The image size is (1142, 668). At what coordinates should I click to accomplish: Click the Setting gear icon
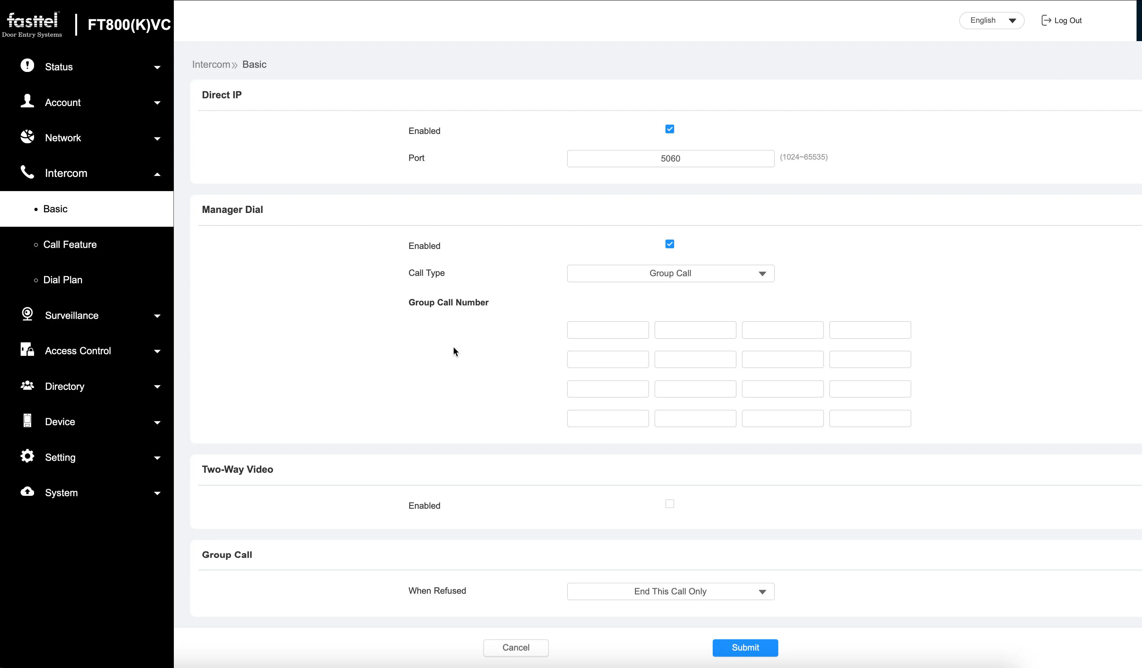pyautogui.click(x=27, y=456)
